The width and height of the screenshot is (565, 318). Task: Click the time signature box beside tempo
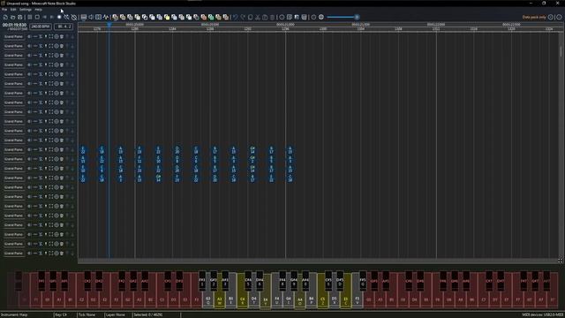(x=63, y=26)
